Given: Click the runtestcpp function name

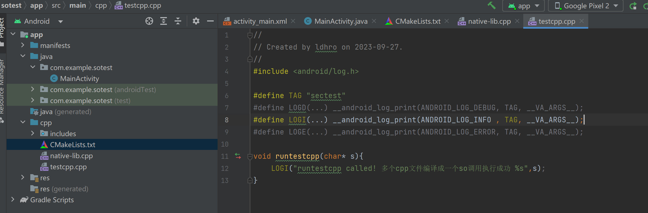Looking at the screenshot, I should coord(297,156).
